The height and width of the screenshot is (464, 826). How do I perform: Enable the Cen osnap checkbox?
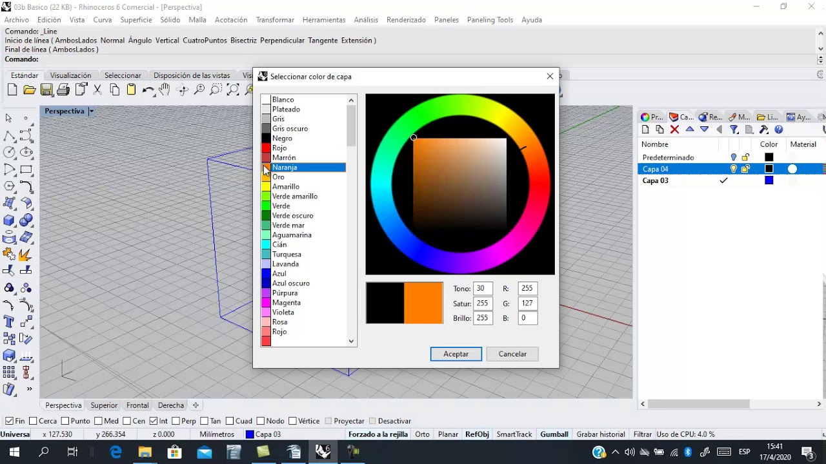point(126,421)
